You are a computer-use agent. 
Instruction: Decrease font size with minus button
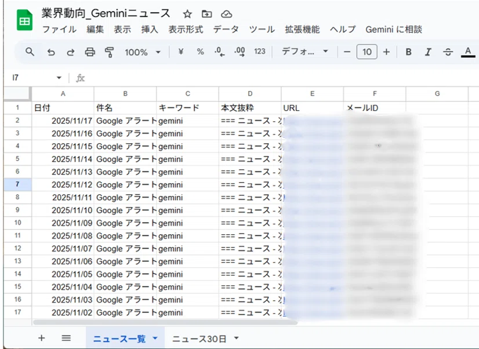(x=347, y=52)
